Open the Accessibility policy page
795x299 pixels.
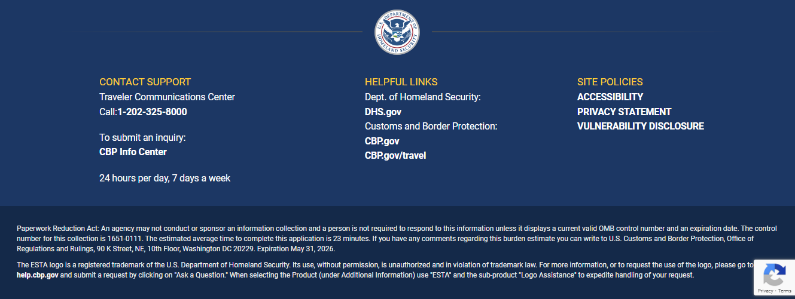coord(610,97)
